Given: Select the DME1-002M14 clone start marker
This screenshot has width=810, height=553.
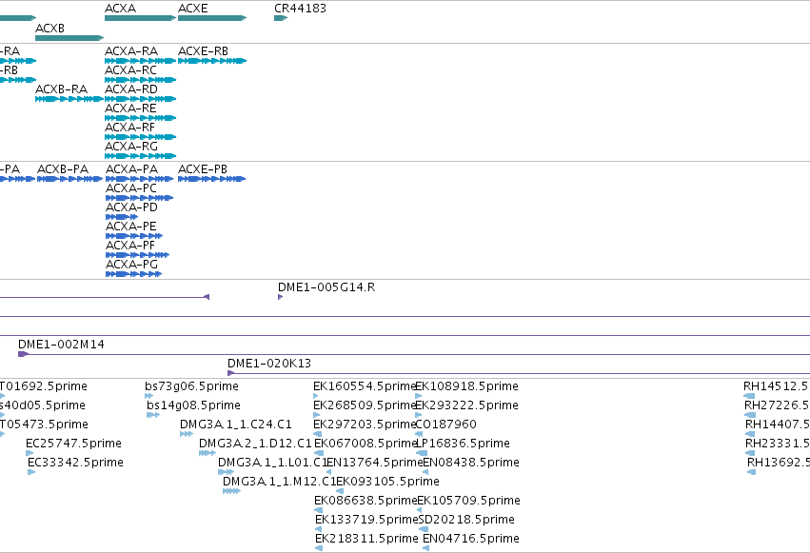Looking at the screenshot, I should pos(23,354).
